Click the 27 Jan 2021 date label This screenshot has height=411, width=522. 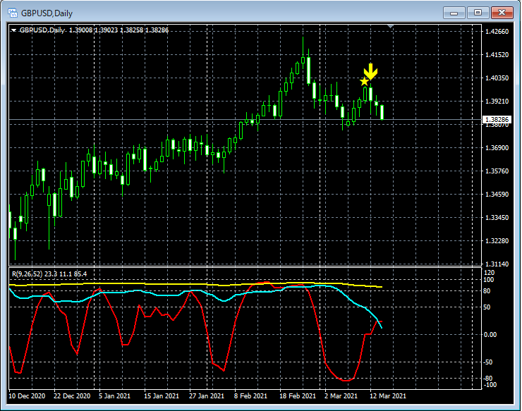tap(207, 396)
